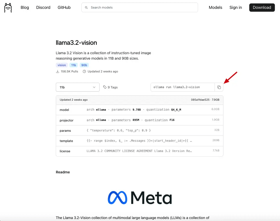The image size is (280, 221).
Task: Click the Meta logo image
Action: 140,198
